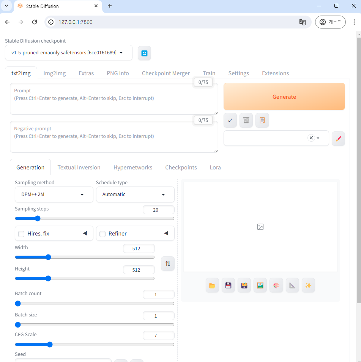Screen dimensions: 361x362
Task: Click the Generate button
Action: point(284,96)
